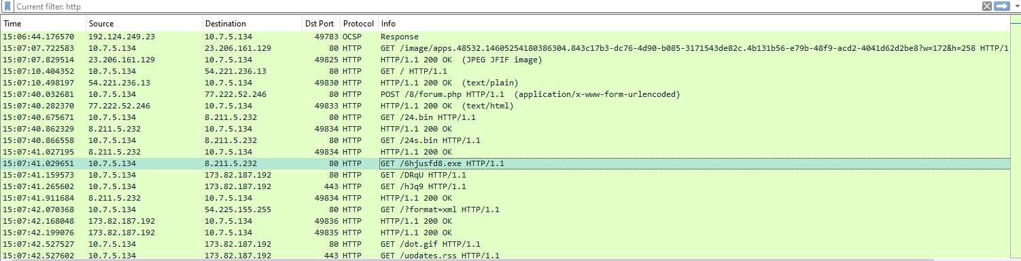Image resolution: width=1021 pixels, height=261 pixels.
Task: Click Dst Port 49783 cell
Action: pyautogui.click(x=326, y=37)
